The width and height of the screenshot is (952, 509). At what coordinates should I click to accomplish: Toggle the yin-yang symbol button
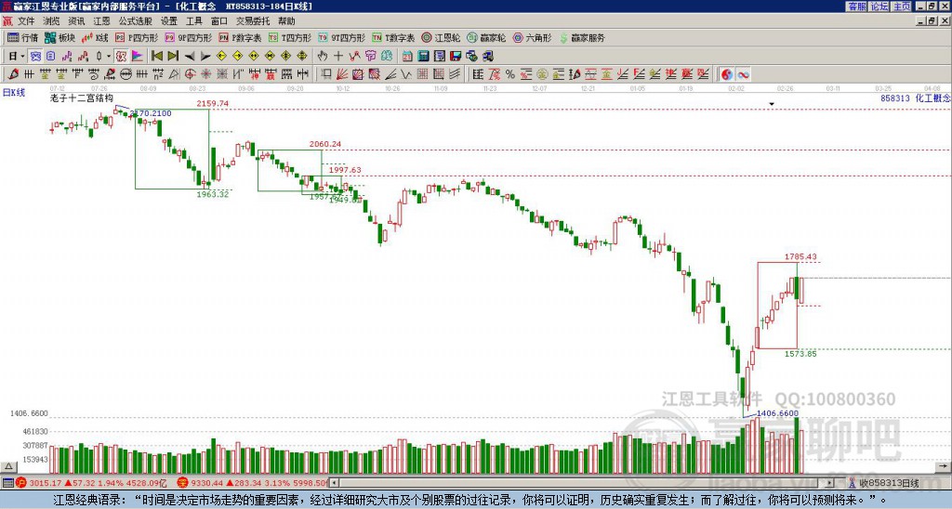click(x=727, y=74)
